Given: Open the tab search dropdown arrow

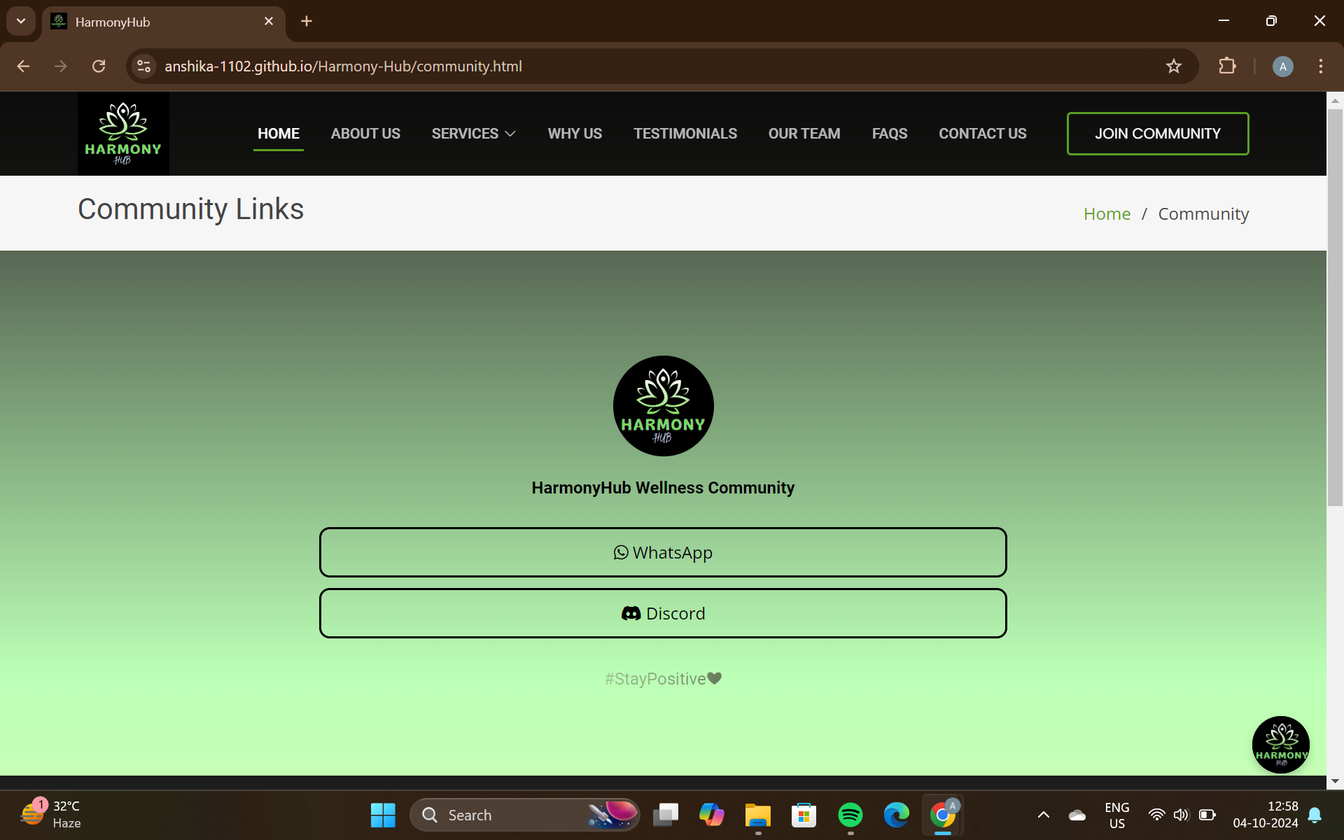Looking at the screenshot, I should pos(21,21).
